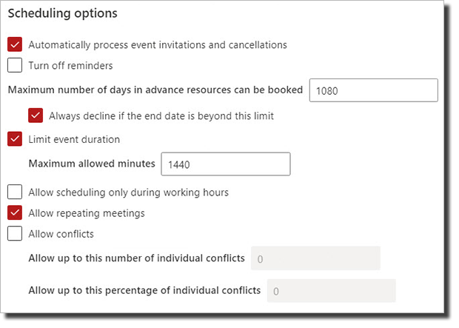Enable Turn off reminders checkbox

(15, 65)
